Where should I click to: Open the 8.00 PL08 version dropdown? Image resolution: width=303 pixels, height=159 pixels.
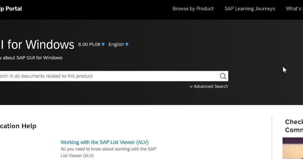click(x=91, y=44)
